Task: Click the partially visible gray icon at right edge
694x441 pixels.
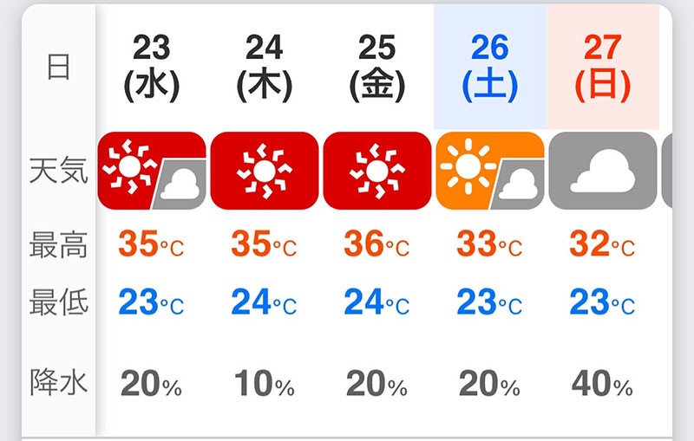Action: point(666,171)
